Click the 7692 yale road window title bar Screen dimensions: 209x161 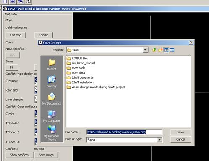[x=106, y=9]
